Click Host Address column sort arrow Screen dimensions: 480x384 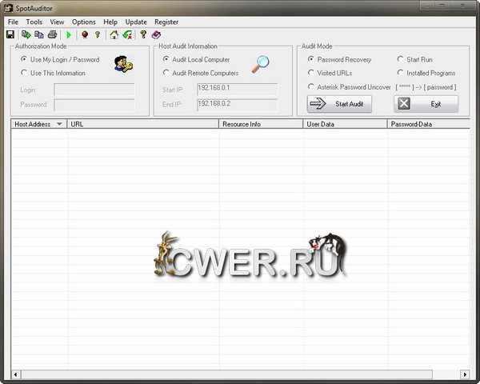point(59,125)
